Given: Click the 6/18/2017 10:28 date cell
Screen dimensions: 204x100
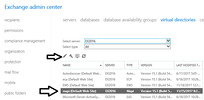Looking at the screenshot, I should click(x=188, y=97).
